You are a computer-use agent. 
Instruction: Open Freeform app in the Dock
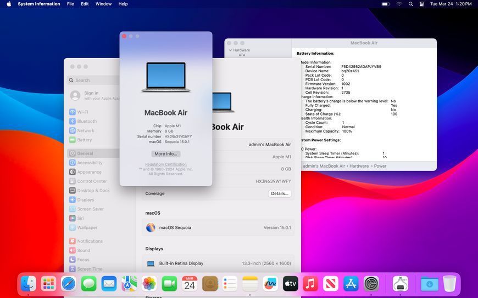(270, 283)
